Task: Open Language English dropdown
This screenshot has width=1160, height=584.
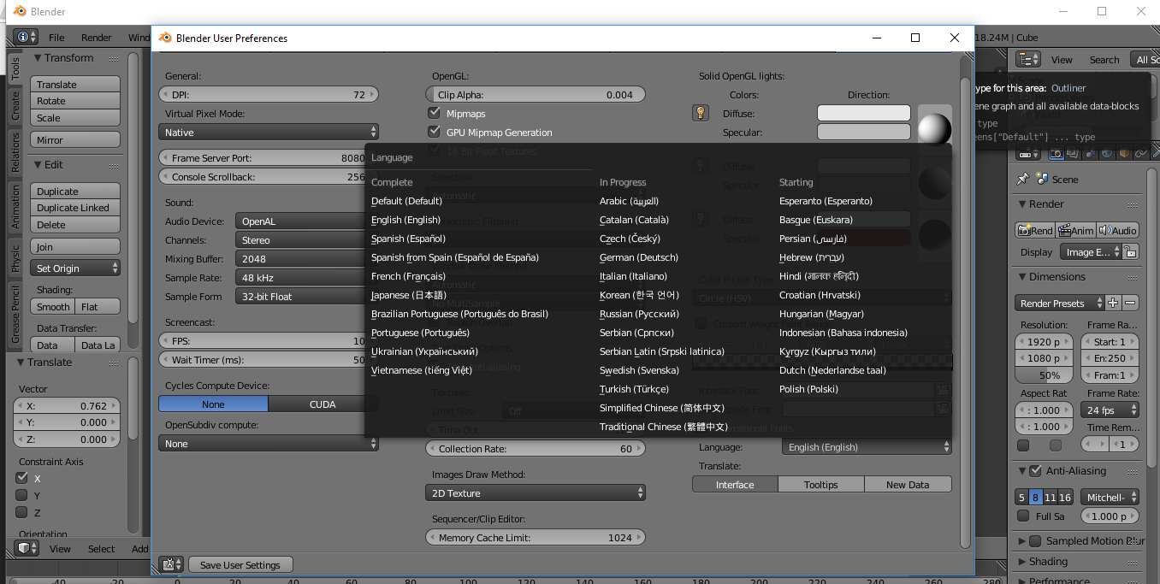Action: [867, 447]
